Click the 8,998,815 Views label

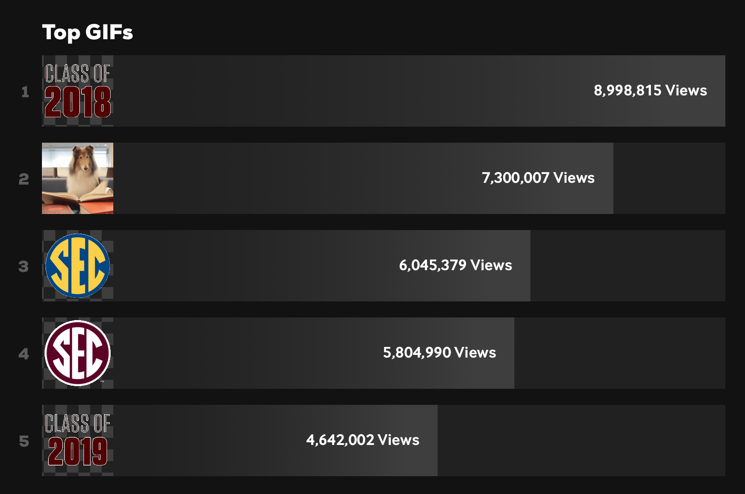[650, 91]
